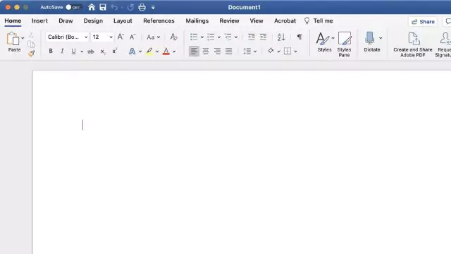Viewport: 451px width, 254px height.
Task: Apply text effects with the blue A
Action: tap(132, 52)
